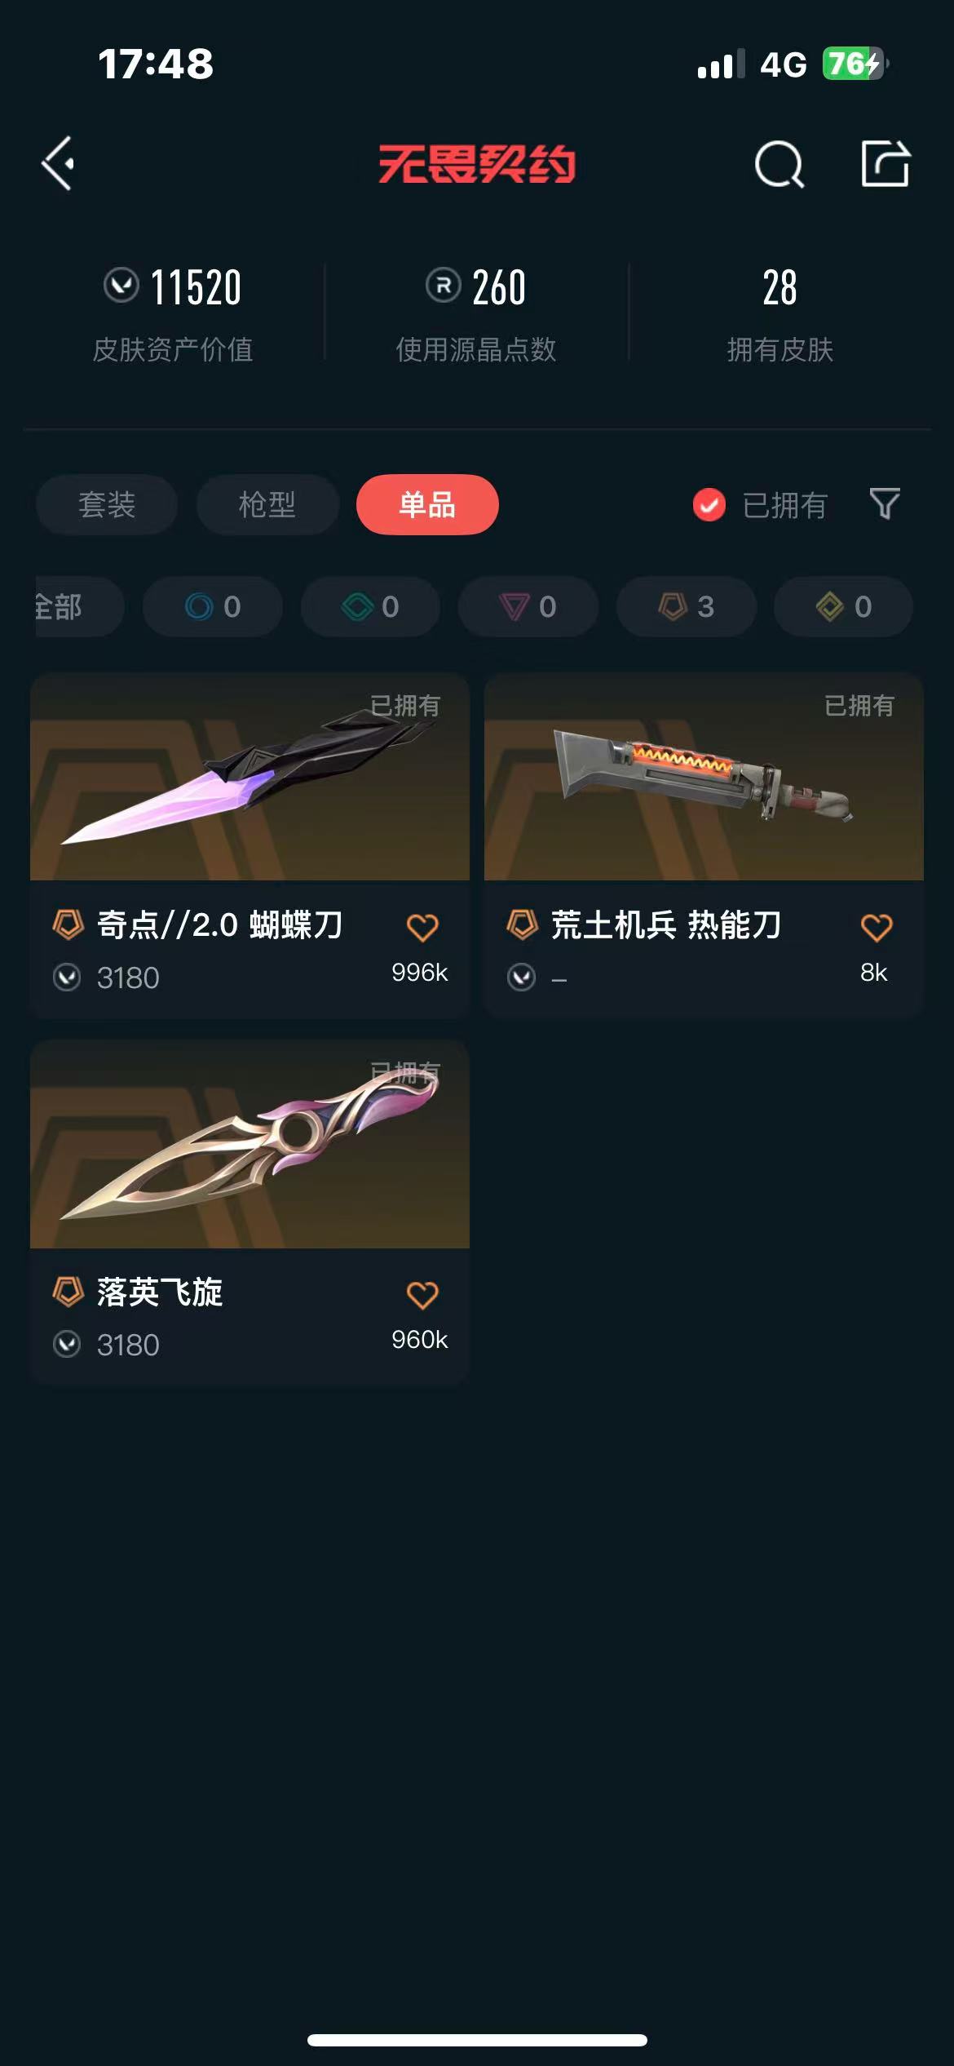Tap the back arrow icon
Screen dimensions: 954x2066
click(x=58, y=163)
